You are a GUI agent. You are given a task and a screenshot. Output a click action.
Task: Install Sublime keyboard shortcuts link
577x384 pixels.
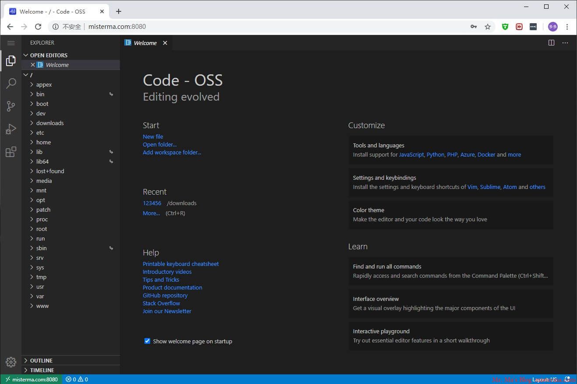(x=490, y=187)
